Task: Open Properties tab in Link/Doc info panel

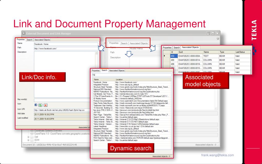Action: 21,40
